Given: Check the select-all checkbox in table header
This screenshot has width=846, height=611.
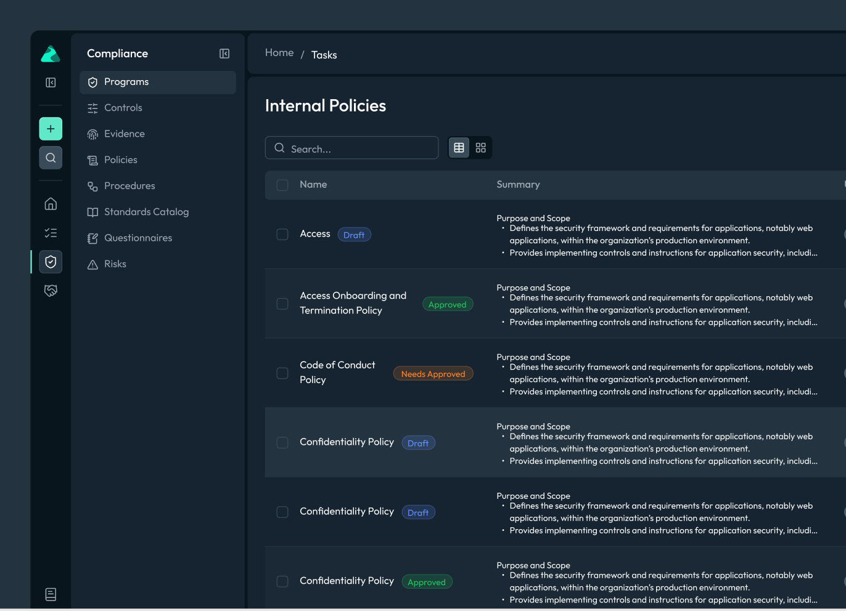Looking at the screenshot, I should pos(282,185).
